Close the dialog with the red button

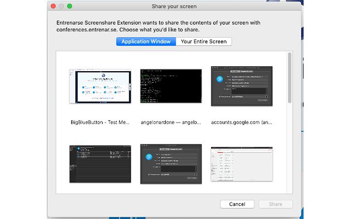(54, 6)
